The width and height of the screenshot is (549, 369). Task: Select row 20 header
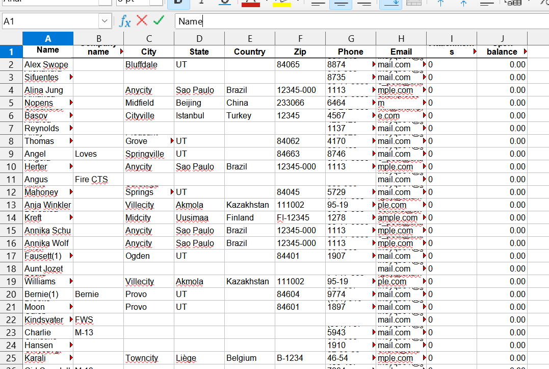click(11, 294)
